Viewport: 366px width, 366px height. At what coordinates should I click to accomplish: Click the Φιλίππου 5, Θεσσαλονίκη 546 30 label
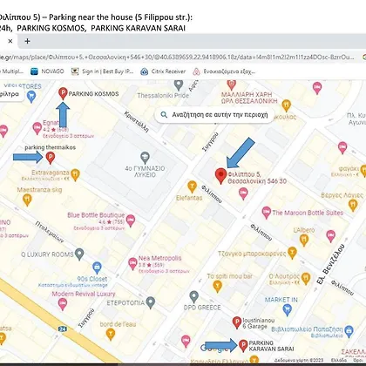[x=257, y=178]
